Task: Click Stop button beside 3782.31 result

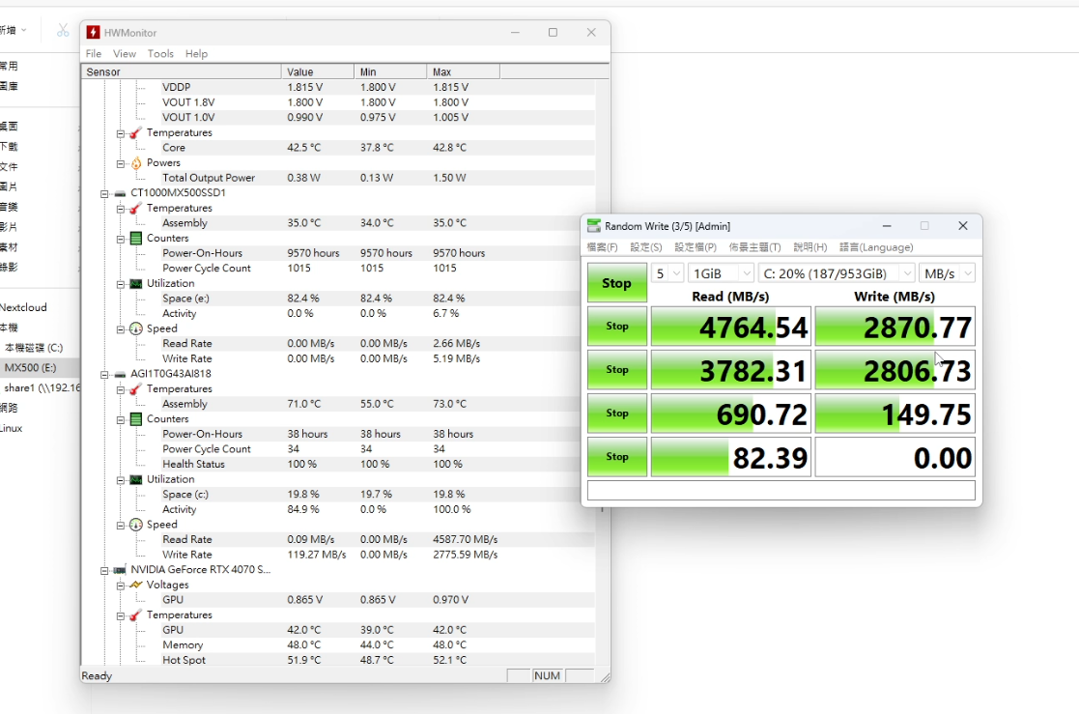Action: [x=616, y=370]
